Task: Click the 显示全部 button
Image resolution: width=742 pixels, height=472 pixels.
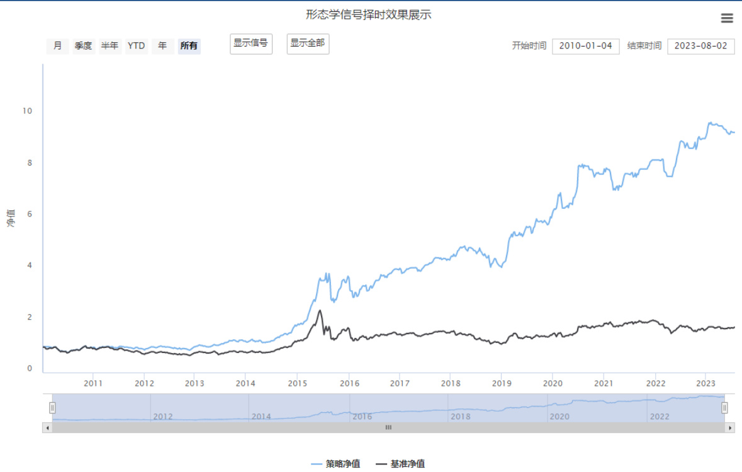Action: click(308, 43)
